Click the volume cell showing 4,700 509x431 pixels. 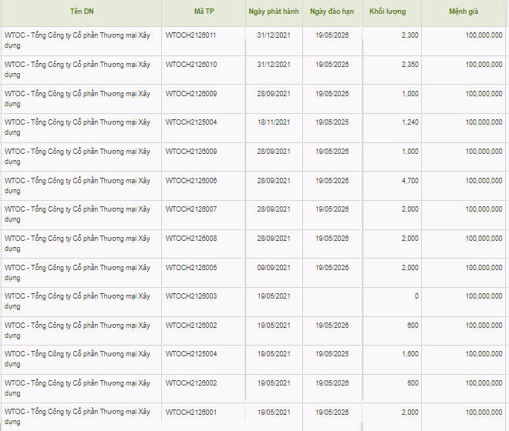(410, 181)
